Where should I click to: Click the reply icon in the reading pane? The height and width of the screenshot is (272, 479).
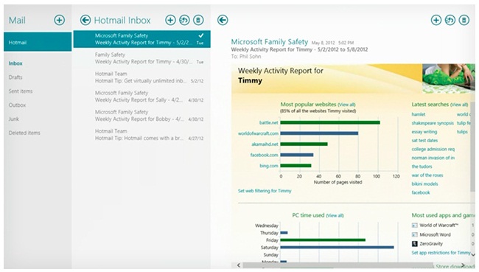click(x=450, y=20)
